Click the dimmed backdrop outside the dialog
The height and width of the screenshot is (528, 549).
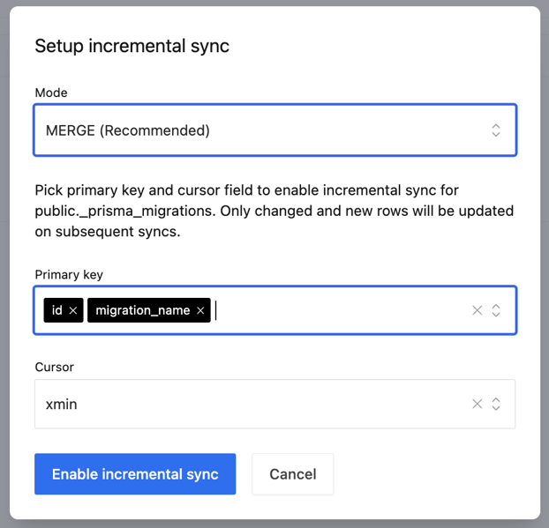545,264
